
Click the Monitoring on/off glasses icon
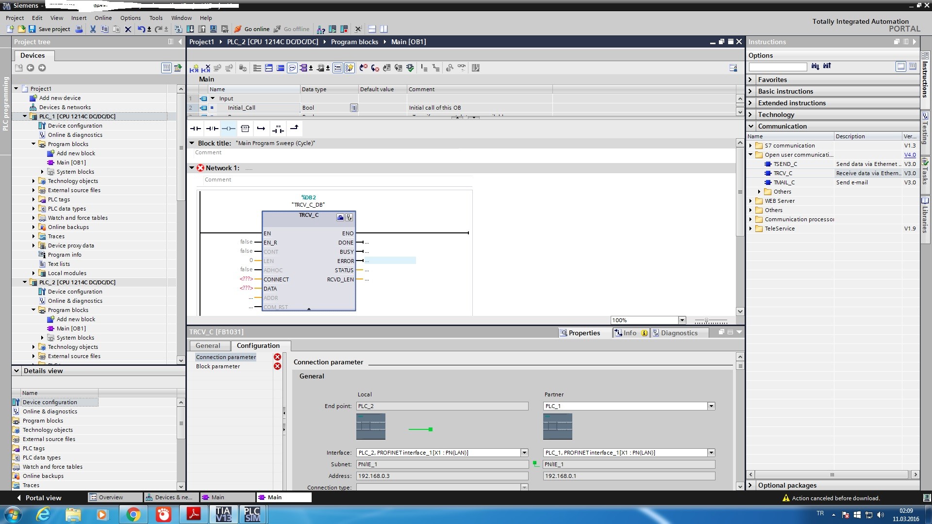coord(461,68)
